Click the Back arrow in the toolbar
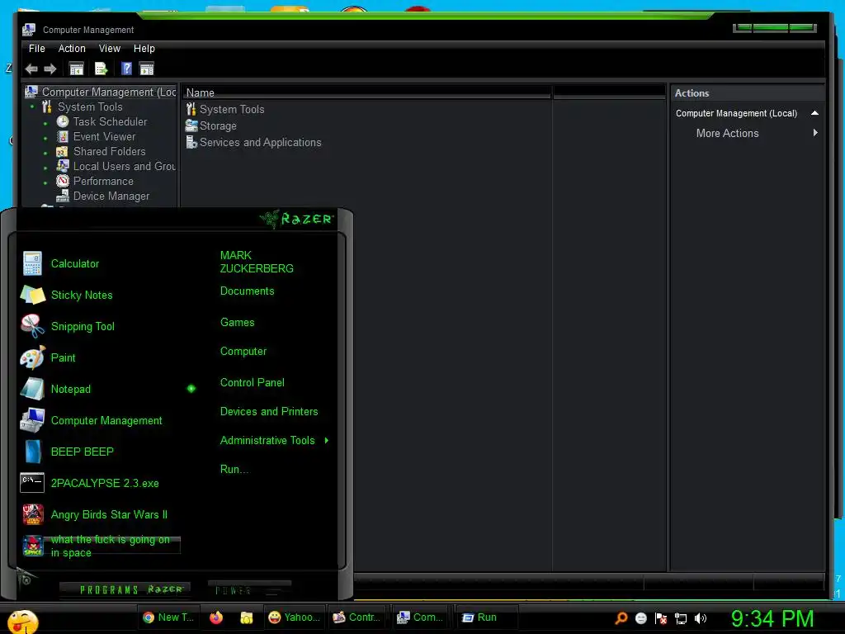845x634 pixels. (32, 69)
